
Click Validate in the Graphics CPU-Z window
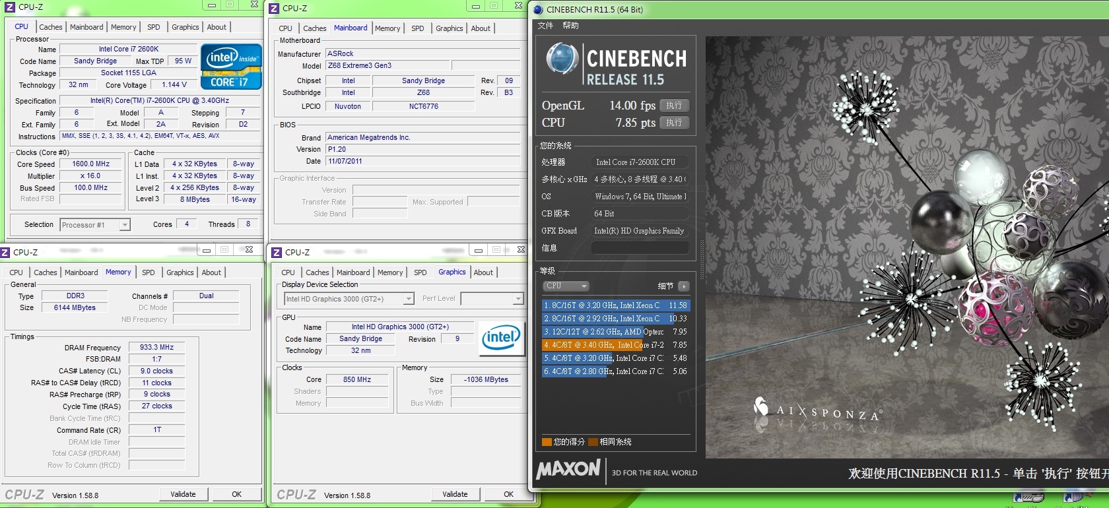coord(455,494)
